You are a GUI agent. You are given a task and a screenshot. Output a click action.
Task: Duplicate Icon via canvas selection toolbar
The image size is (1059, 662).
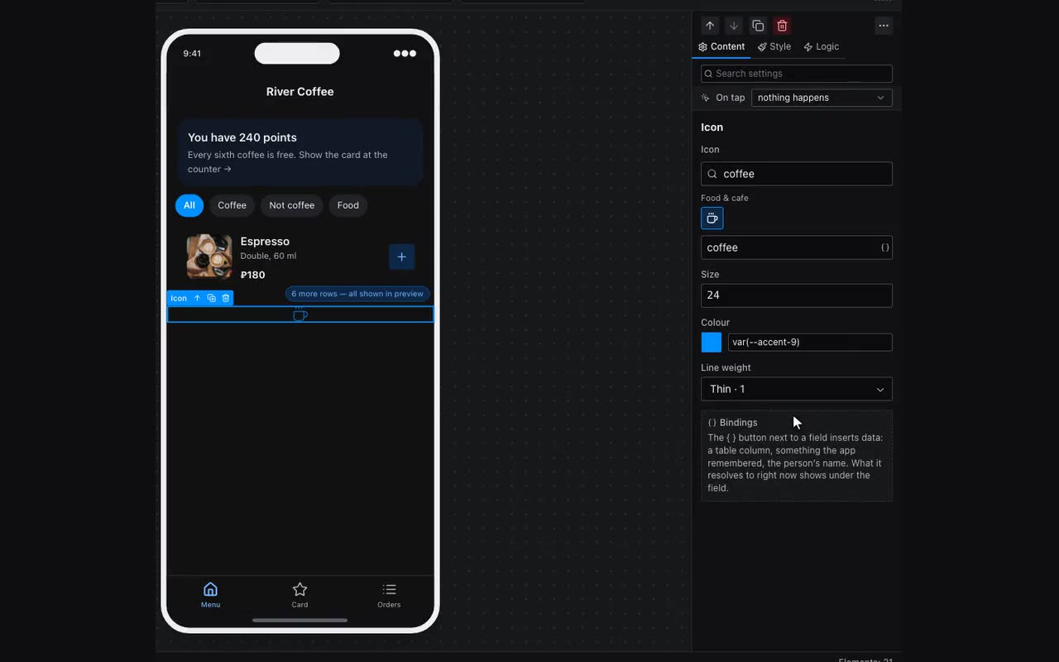tap(211, 298)
